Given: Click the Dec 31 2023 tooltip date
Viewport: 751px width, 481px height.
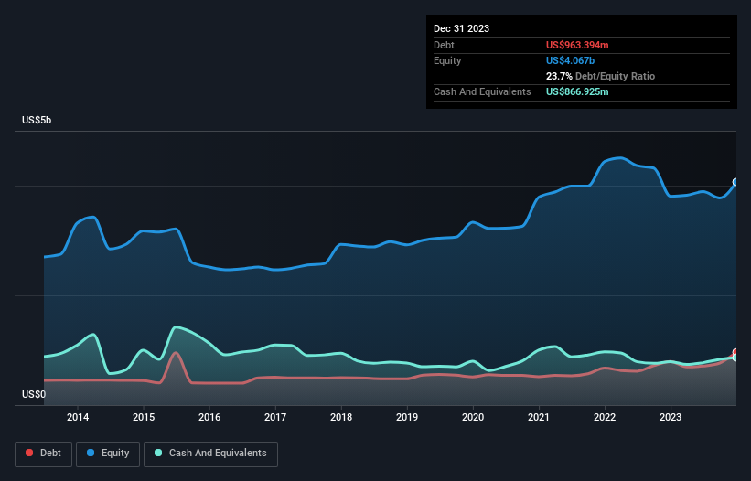Looking at the screenshot, I should (461, 28).
